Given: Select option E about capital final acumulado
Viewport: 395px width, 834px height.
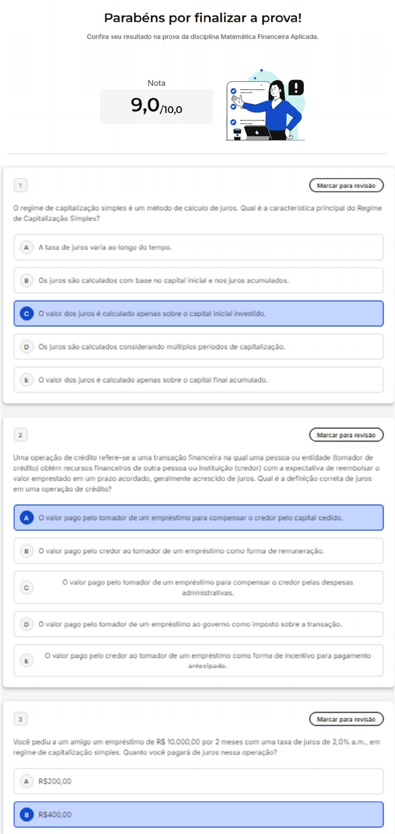Looking at the screenshot, I should 198,380.
